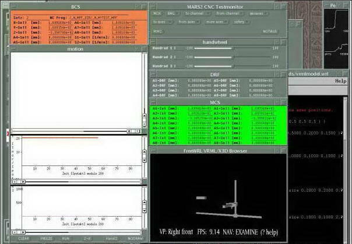Toggle the NODRAW button
The image size is (352, 244).
135,238
